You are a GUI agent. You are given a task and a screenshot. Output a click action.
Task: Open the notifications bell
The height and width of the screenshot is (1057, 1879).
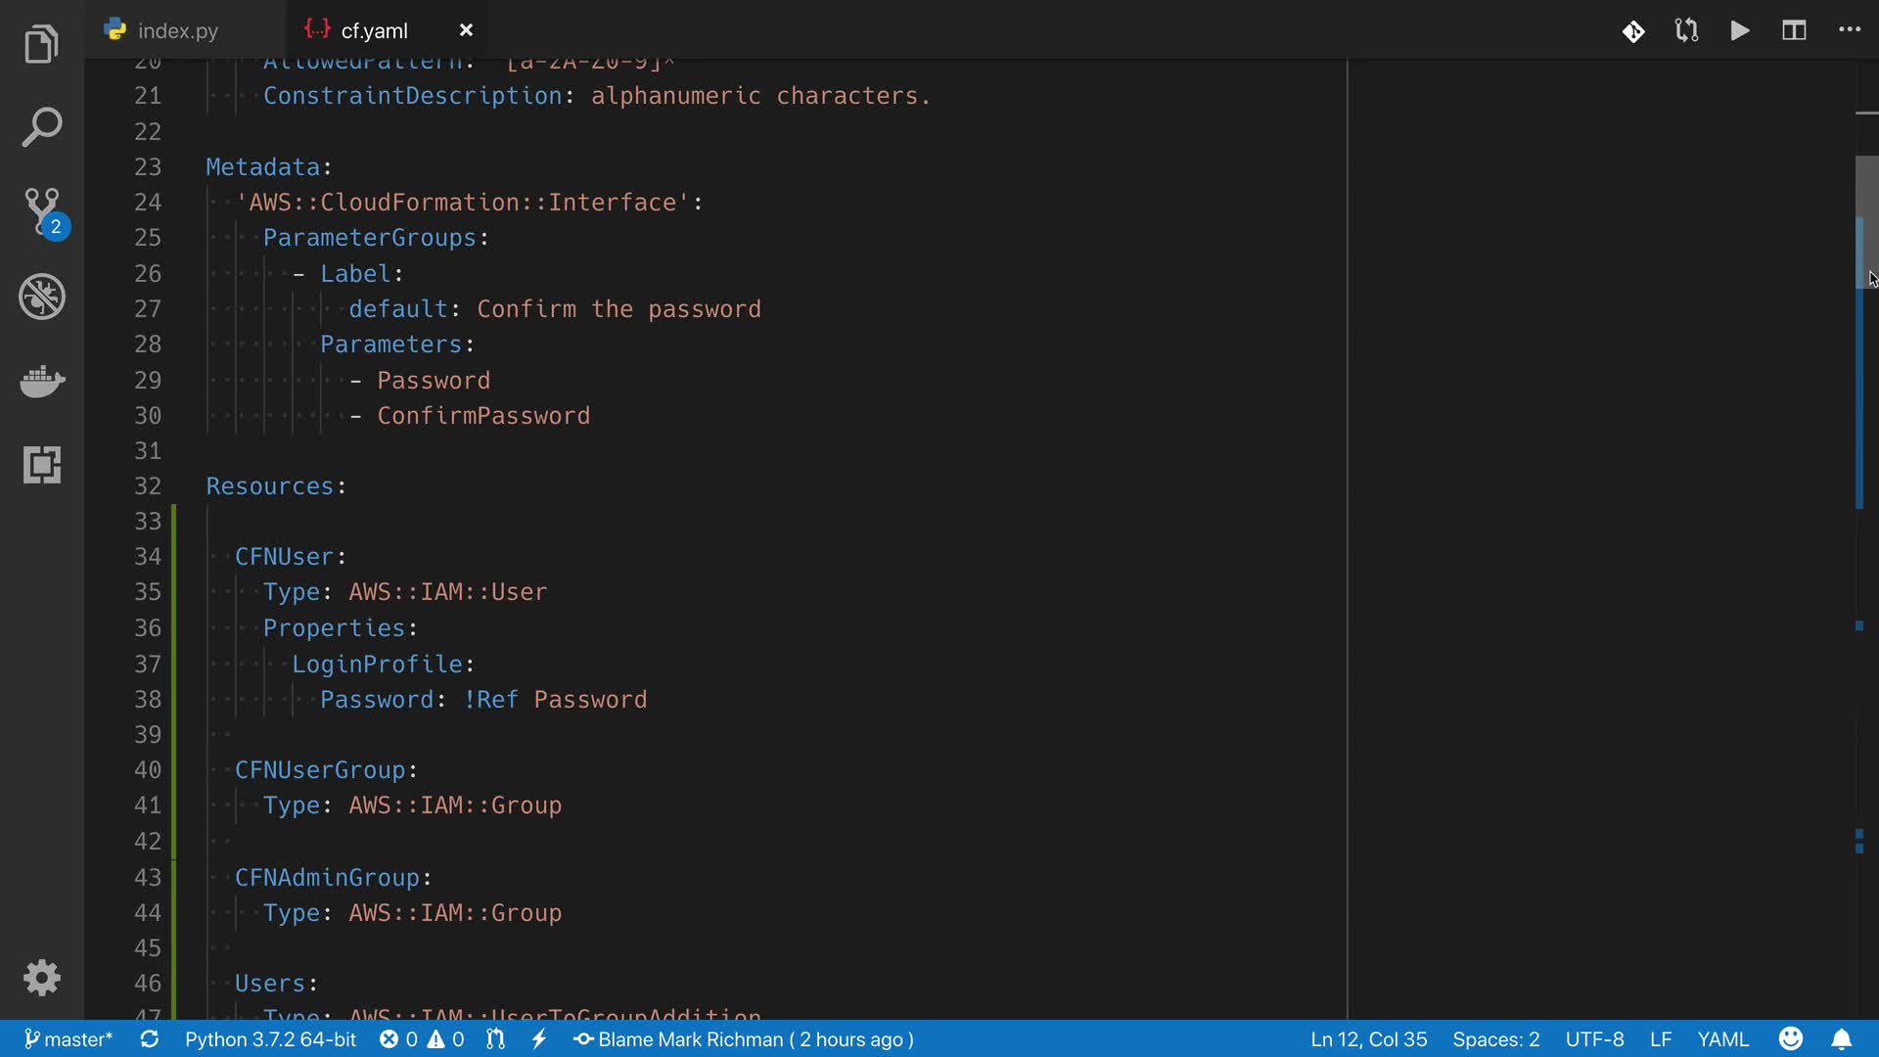pyautogui.click(x=1841, y=1039)
